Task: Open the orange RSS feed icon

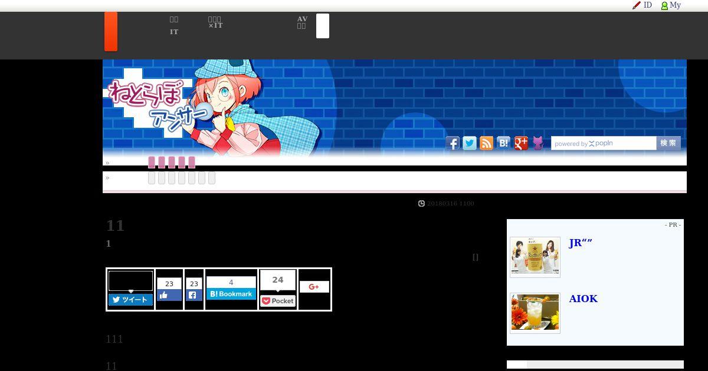Action: click(x=486, y=143)
